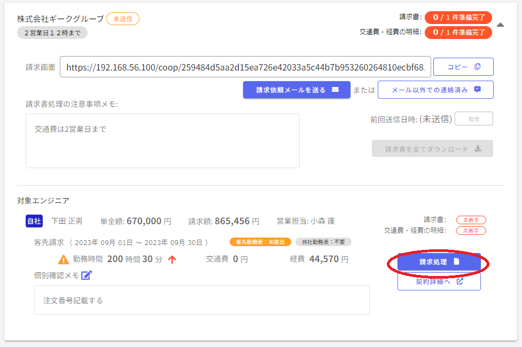Focus the 請求書処理の注意事項メモ text area

click(162, 141)
